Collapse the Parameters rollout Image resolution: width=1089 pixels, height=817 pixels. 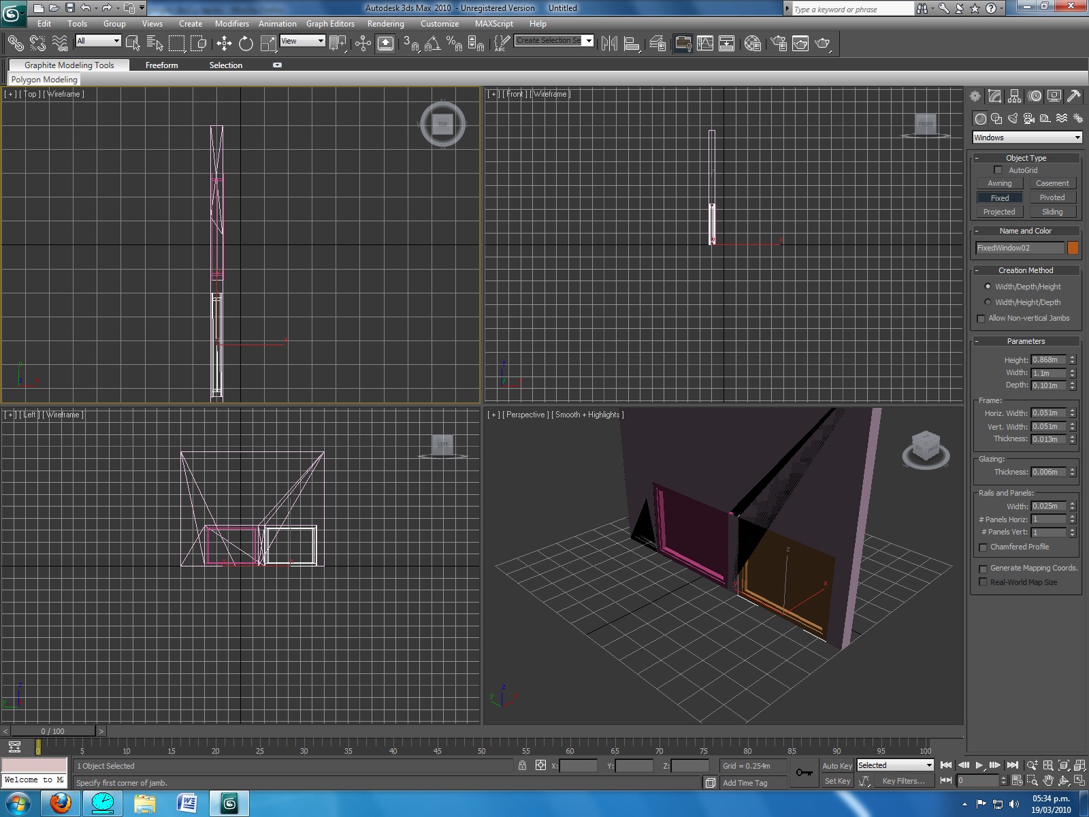(1026, 341)
